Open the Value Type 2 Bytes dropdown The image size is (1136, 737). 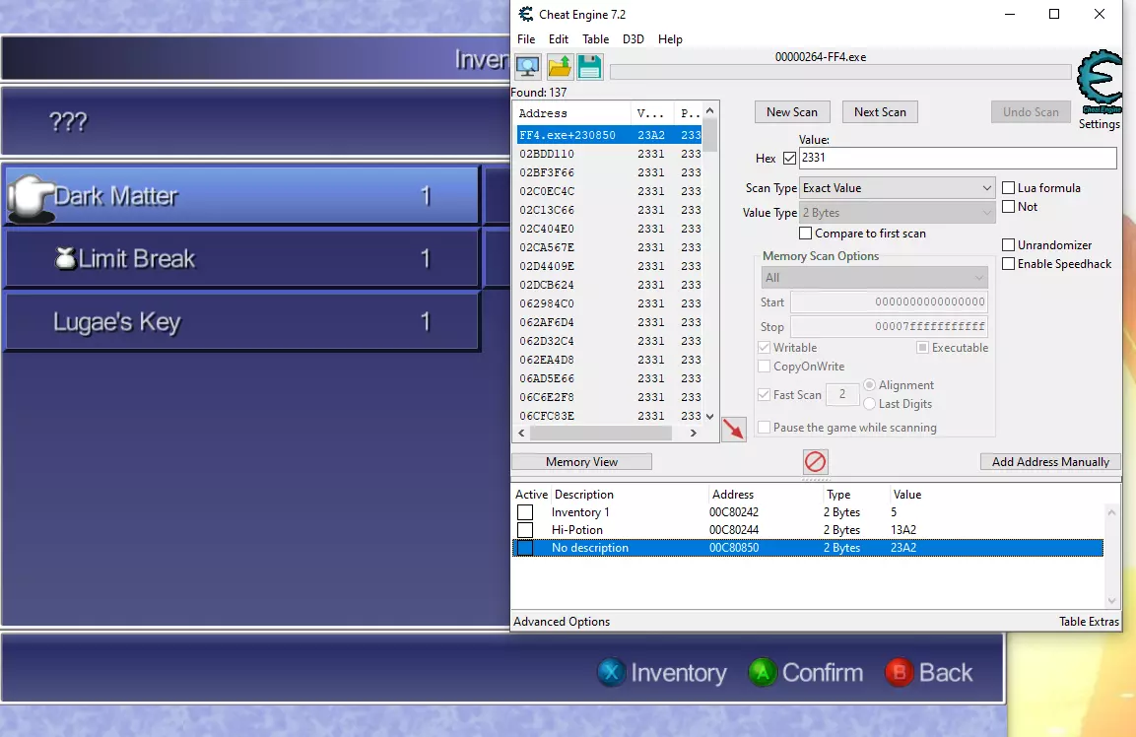[x=897, y=213]
